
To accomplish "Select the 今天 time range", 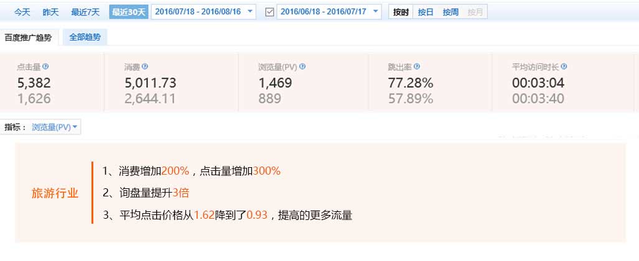I will [22, 12].
